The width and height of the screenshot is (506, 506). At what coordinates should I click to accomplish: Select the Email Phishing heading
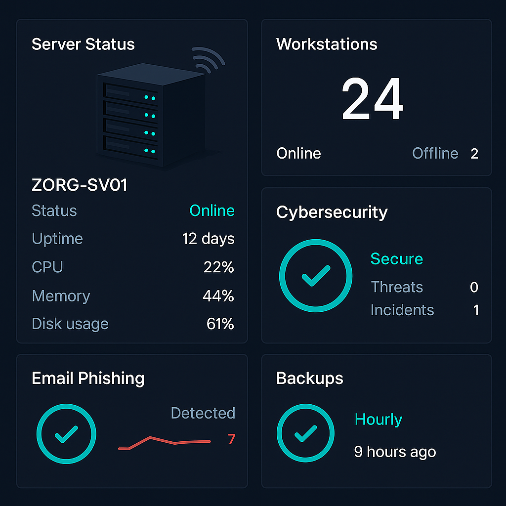pos(88,378)
